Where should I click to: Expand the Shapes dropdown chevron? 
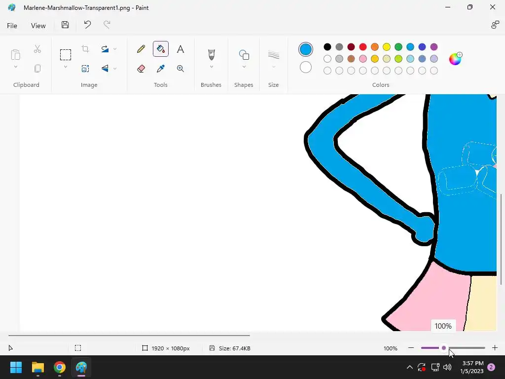tap(244, 67)
